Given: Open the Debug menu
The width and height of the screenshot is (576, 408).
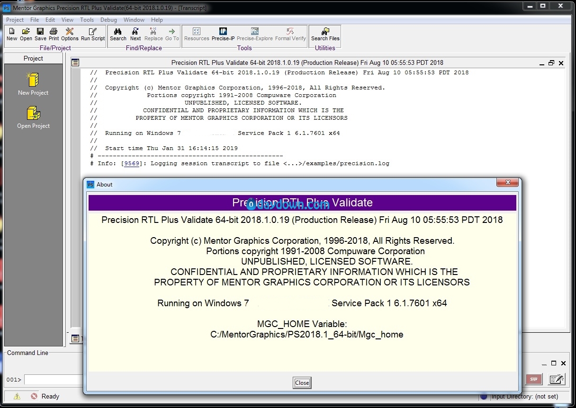Looking at the screenshot, I should coord(108,20).
